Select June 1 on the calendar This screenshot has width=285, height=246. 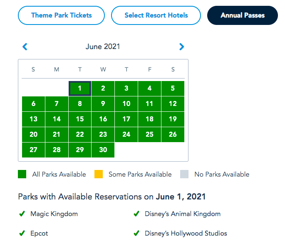point(80,89)
